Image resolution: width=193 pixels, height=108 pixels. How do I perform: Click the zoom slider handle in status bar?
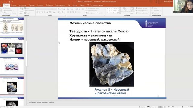pos(182,107)
